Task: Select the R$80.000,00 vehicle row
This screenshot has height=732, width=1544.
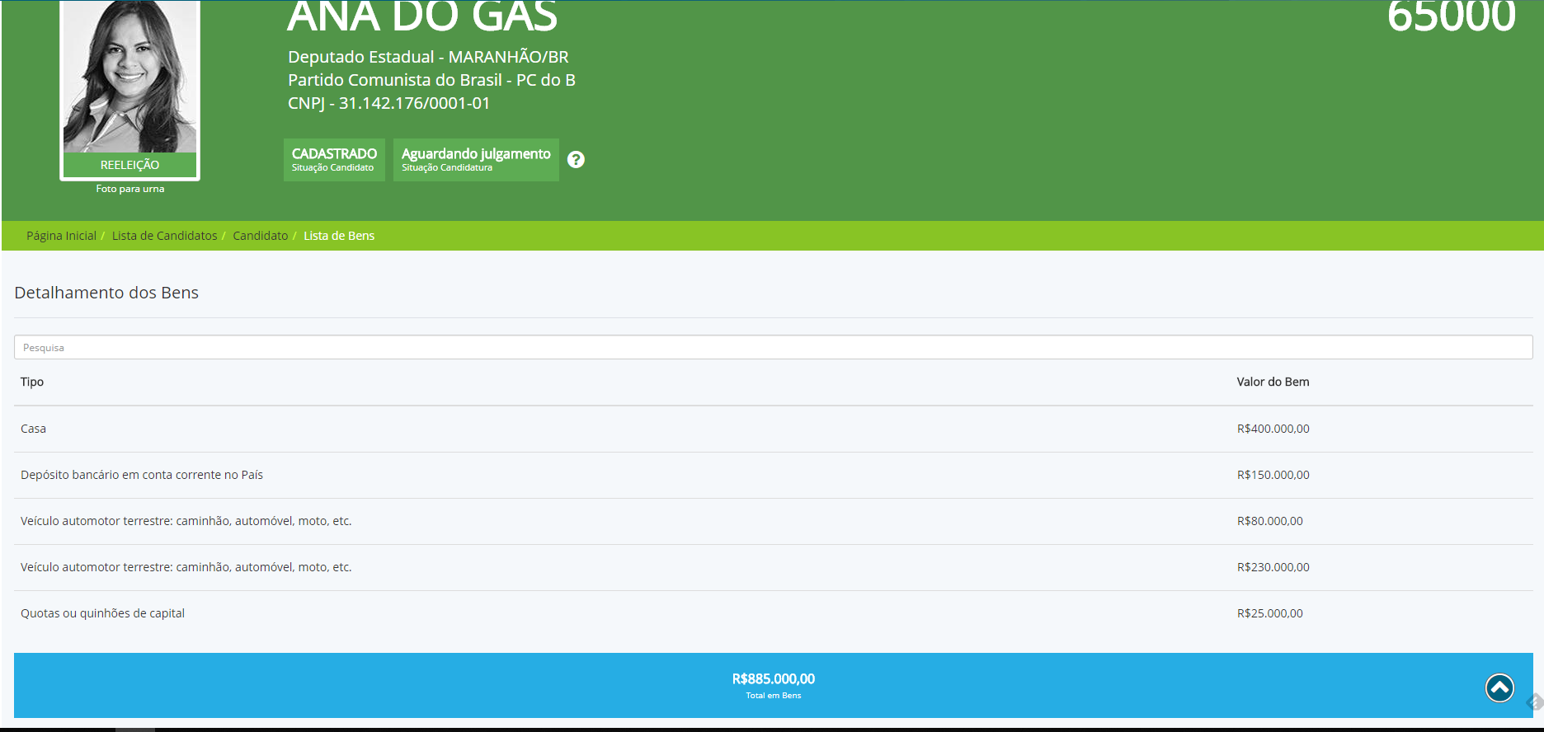Action: click(773, 521)
